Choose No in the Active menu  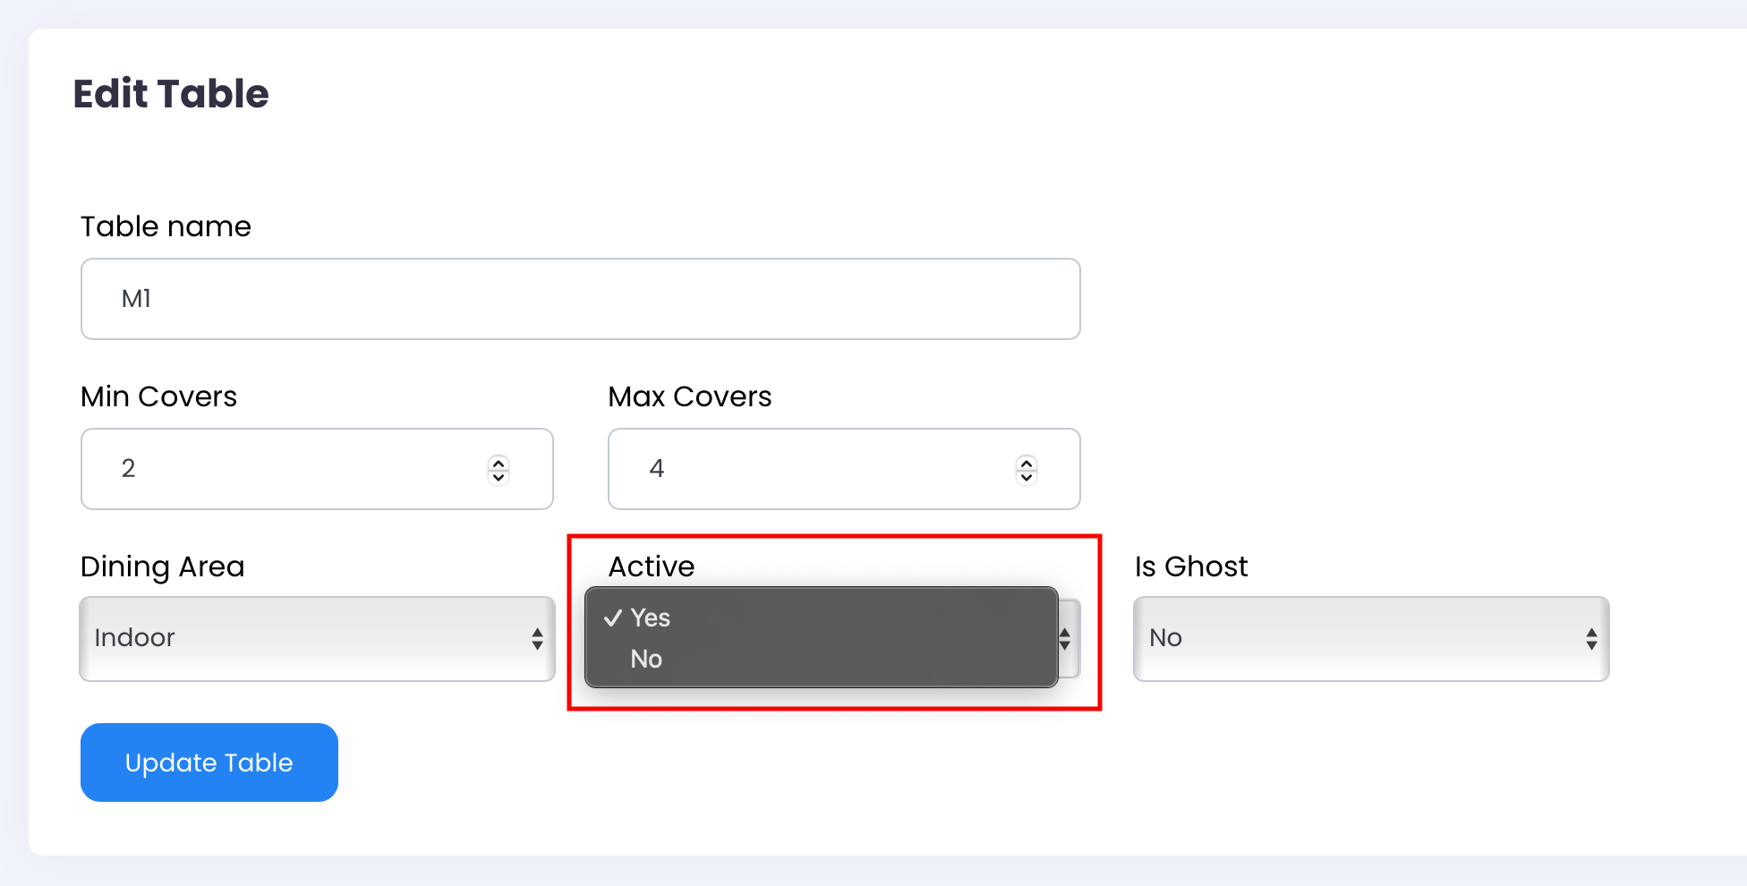pyautogui.click(x=646, y=660)
